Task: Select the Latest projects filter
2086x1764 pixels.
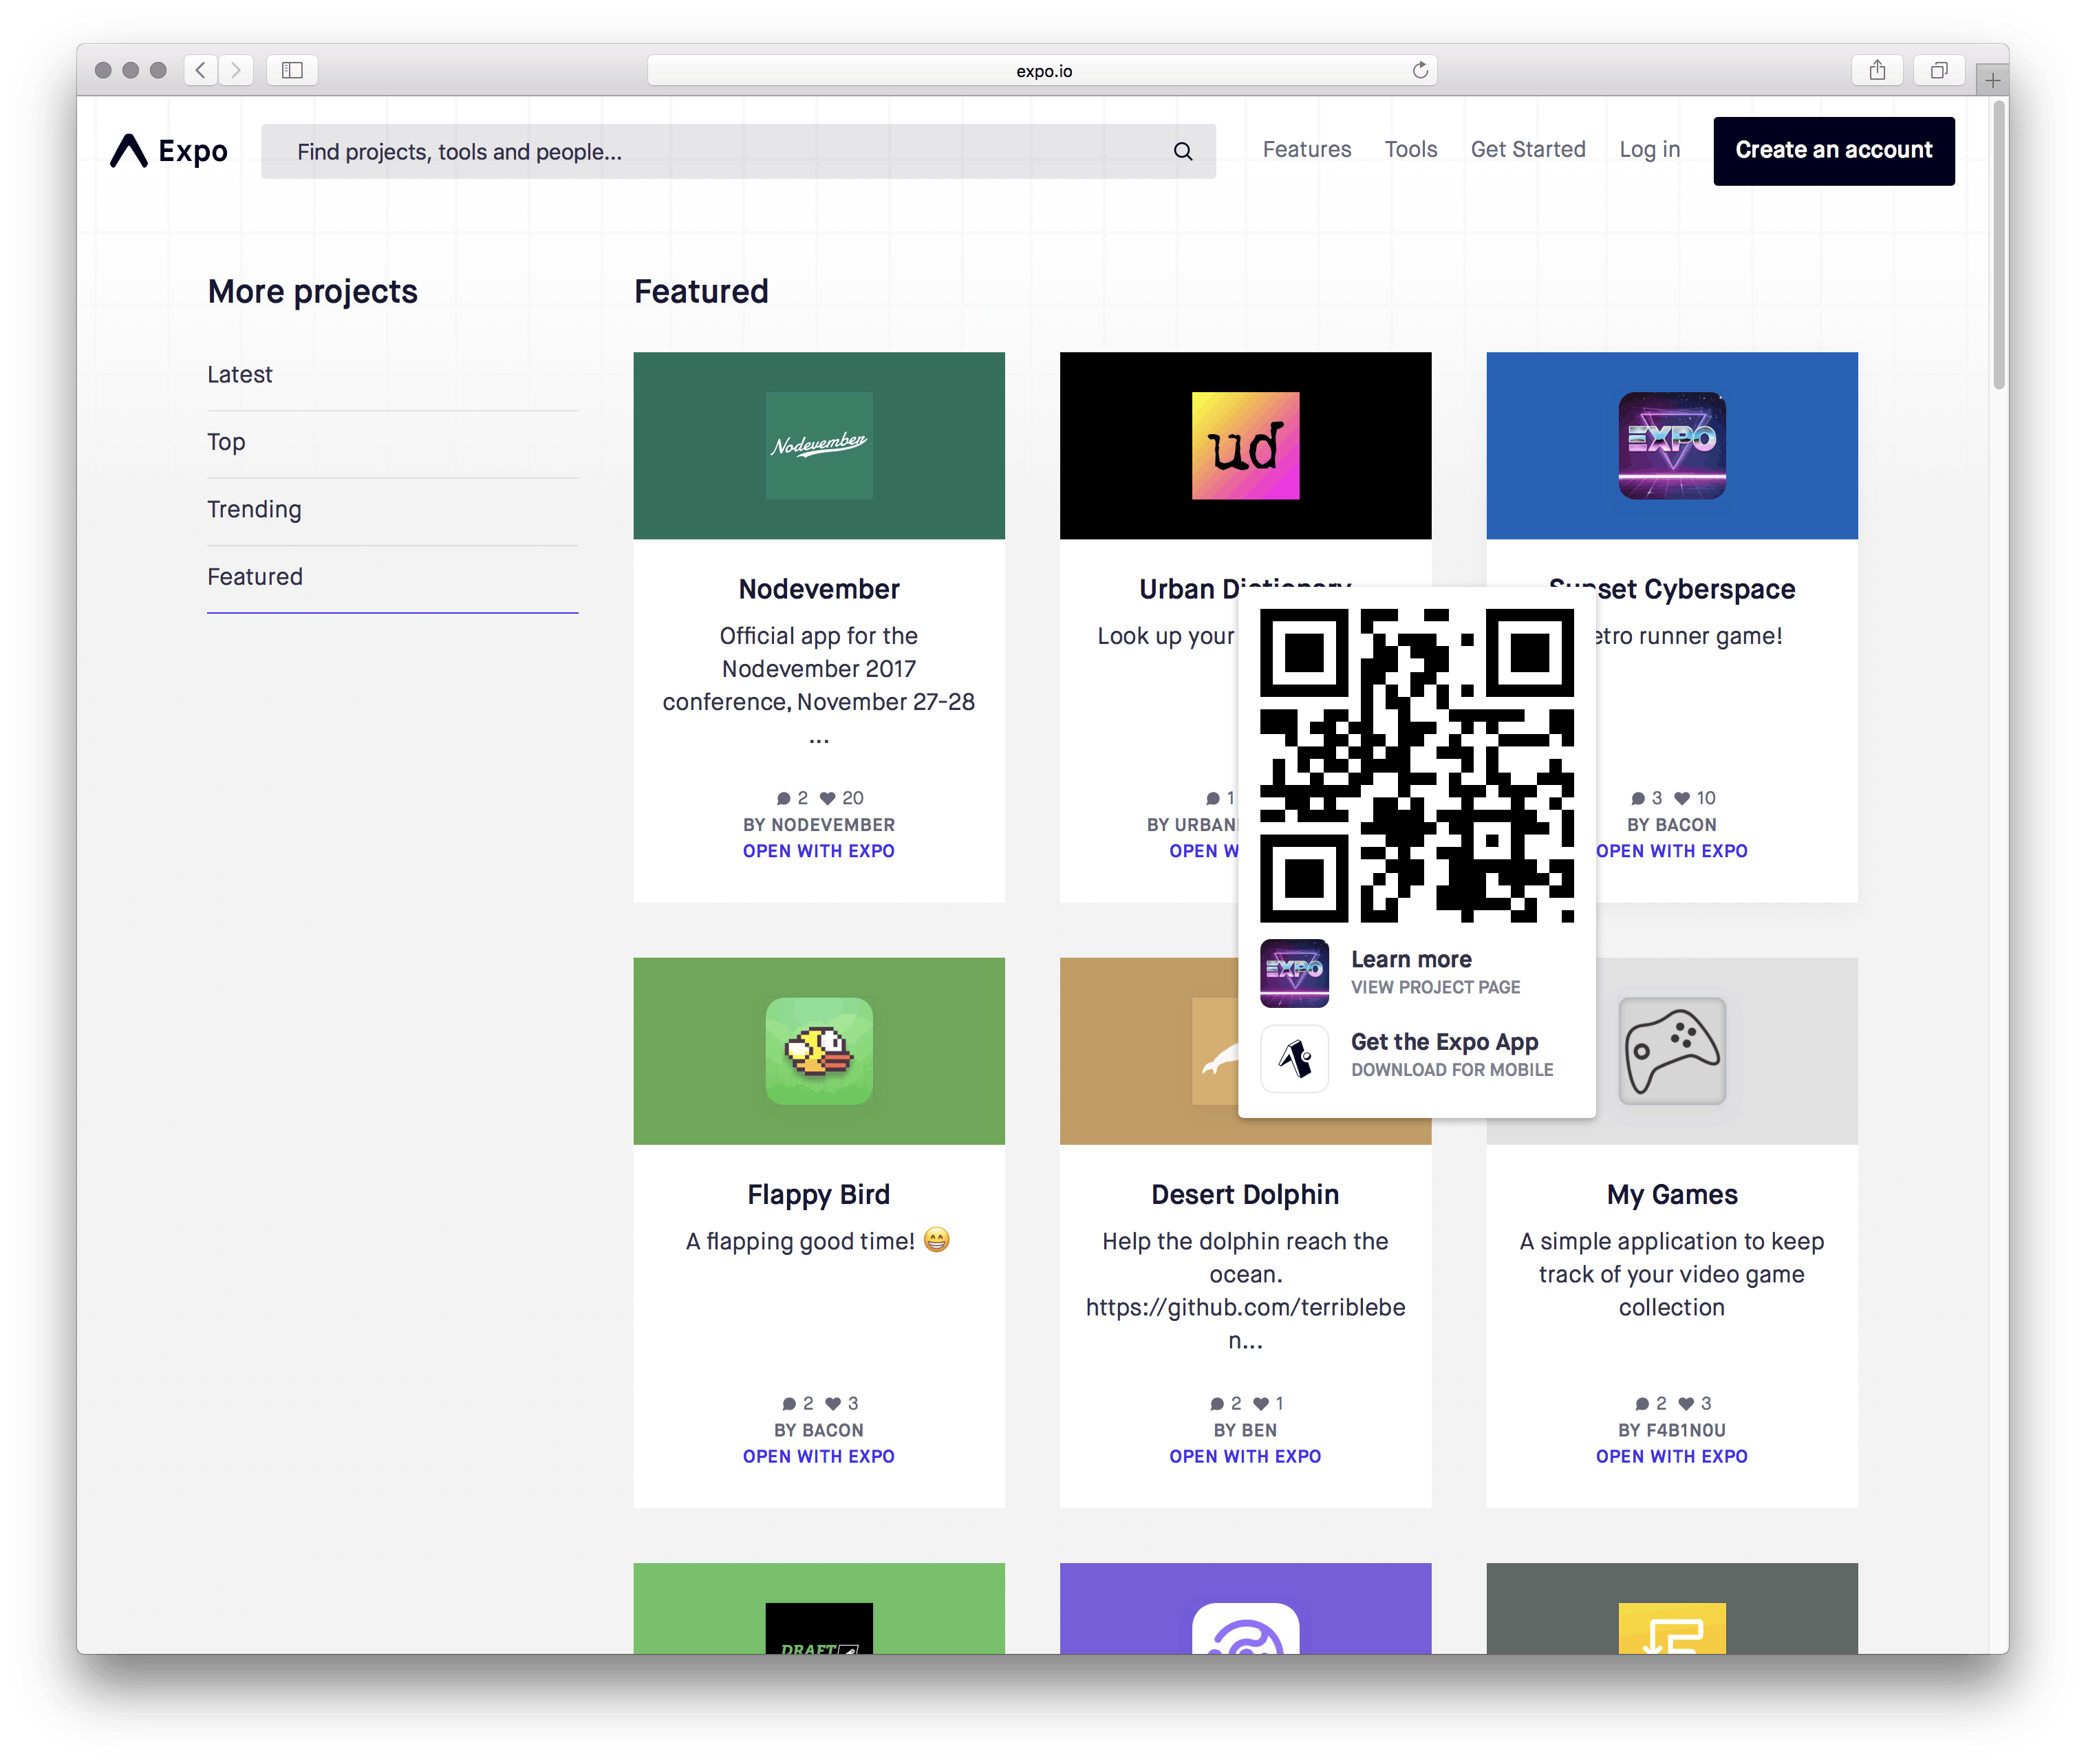Action: point(240,375)
